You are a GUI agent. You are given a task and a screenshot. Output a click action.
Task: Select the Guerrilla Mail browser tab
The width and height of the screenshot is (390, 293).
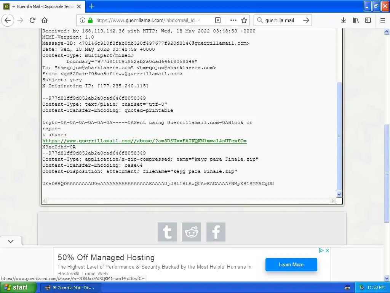click(43, 6)
